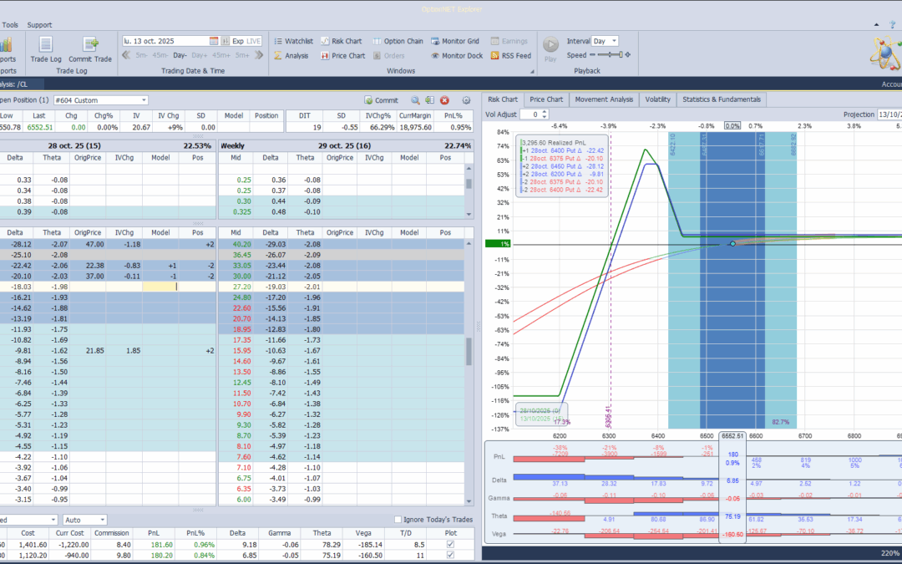Open the Support menu
Screen dimensions: 902x564
coord(39,25)
